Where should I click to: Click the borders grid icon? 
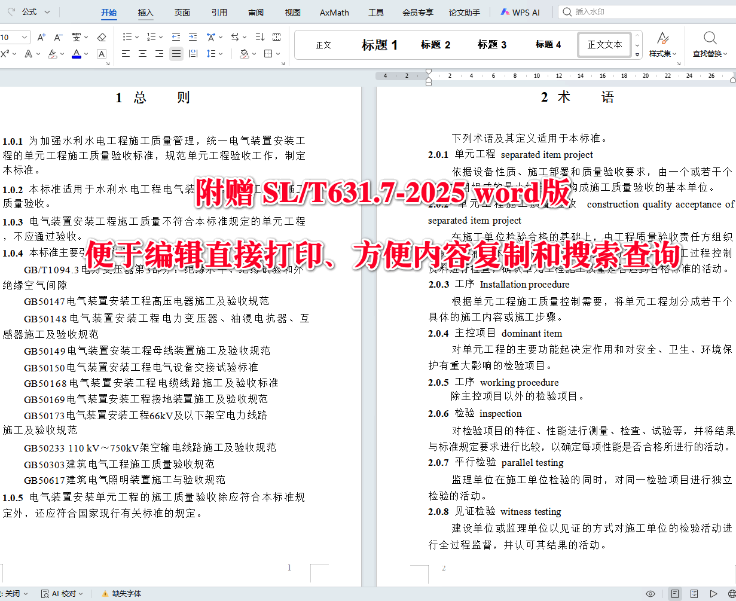pyautogui.click(x=268, y=54)
